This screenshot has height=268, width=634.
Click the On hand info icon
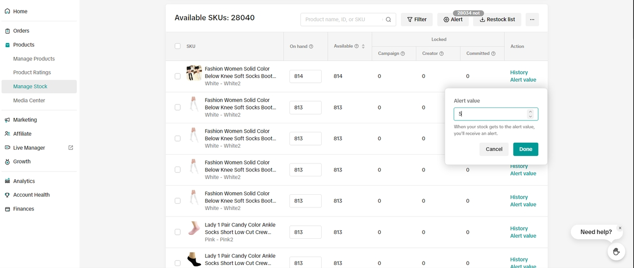coord(311,47)
